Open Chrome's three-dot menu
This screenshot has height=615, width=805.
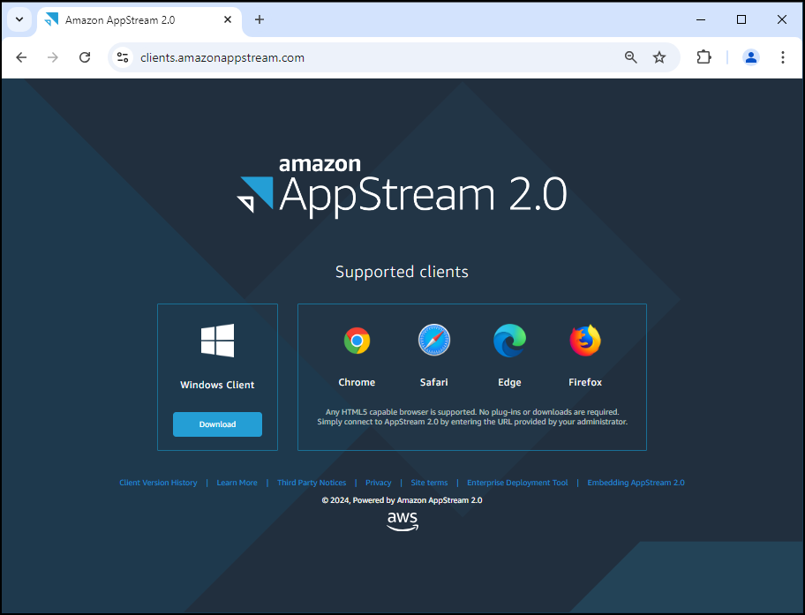click(783, 57)
